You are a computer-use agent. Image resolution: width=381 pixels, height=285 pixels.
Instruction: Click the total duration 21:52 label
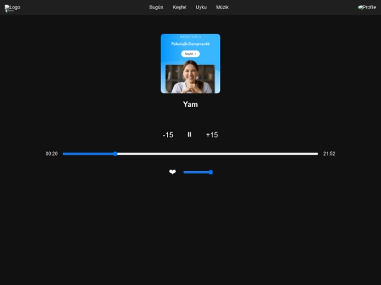pos(329,153)
